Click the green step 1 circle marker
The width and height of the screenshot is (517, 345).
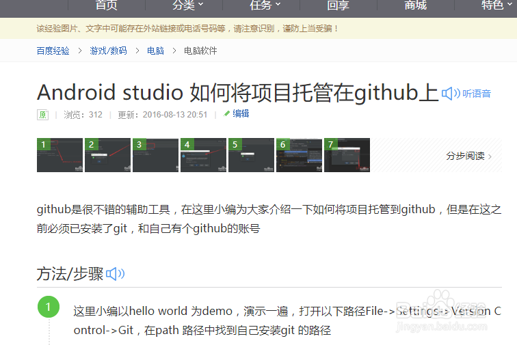click(49, 307)
